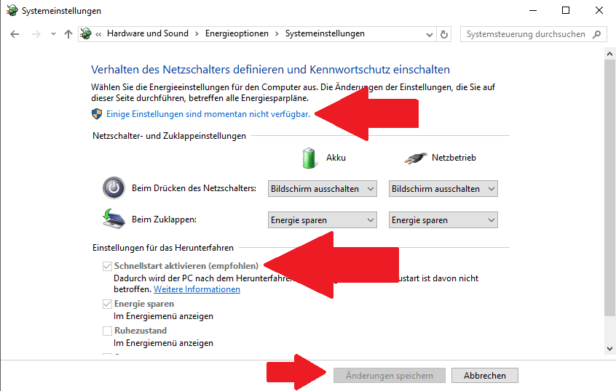Maximize the Systemeinstellungen window
616x391 pixels.
point(566,11)
